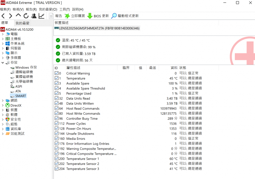Expand the 作業系統 tree node
The height and width of the screenshot is (179, 255).
click(2, 44)
